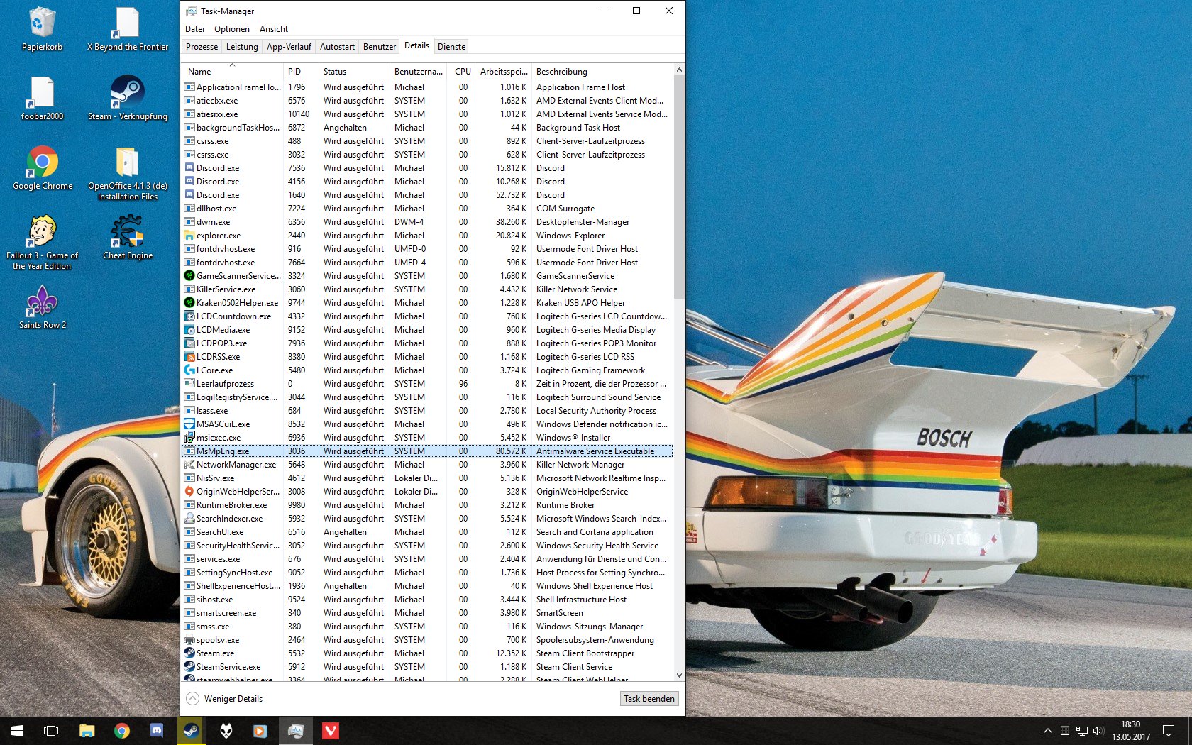Click the Steam icon in the taskbar
1192x745 pixels.
point(191,730)
